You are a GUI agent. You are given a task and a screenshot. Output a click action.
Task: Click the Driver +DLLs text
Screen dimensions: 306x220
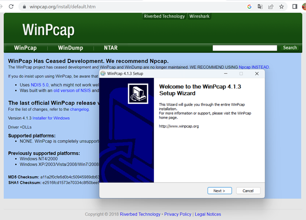tap(20, 127)
